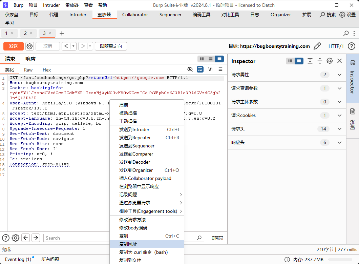
Task: Click the Repeater request settings gear icon
Action: (x=29, y=46)
